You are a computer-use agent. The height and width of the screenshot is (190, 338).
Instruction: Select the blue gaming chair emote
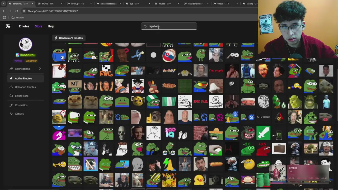click(248, 71)
